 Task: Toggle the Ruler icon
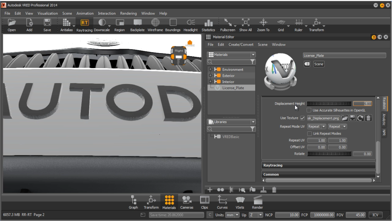(299, 22)
